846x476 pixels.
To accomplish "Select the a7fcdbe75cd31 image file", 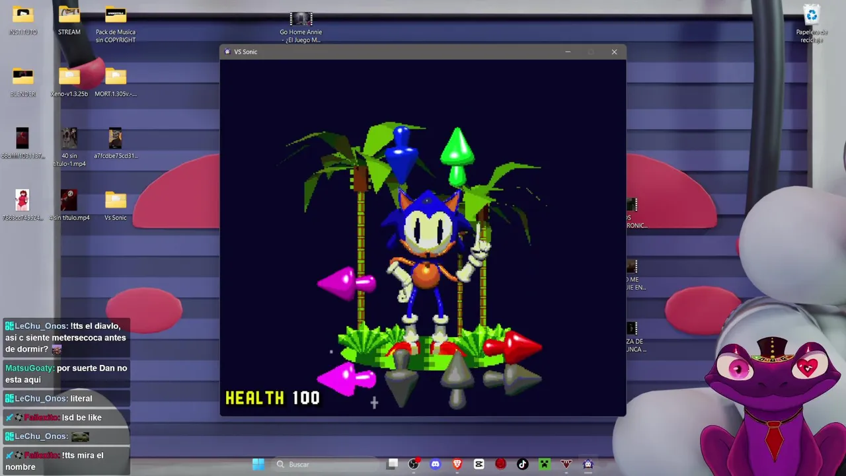I will (116, 144).
